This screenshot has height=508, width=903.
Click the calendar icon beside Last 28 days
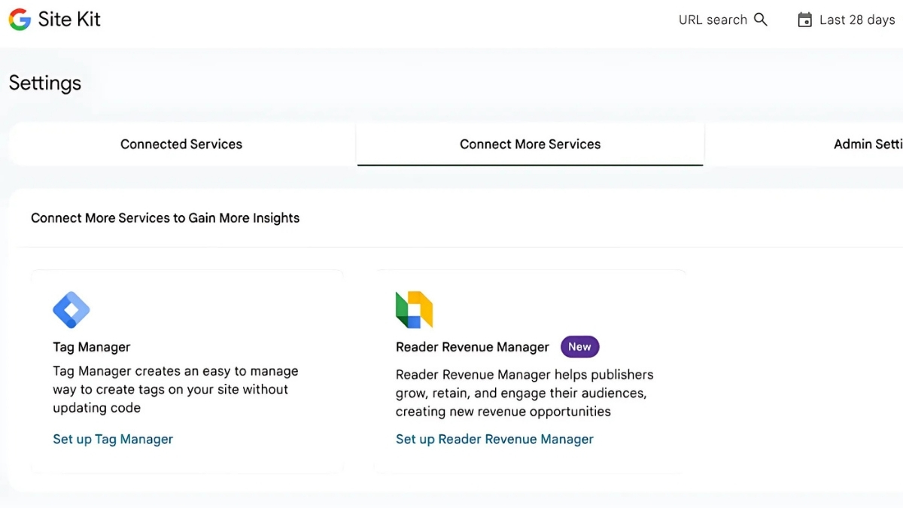pos(804,20)
